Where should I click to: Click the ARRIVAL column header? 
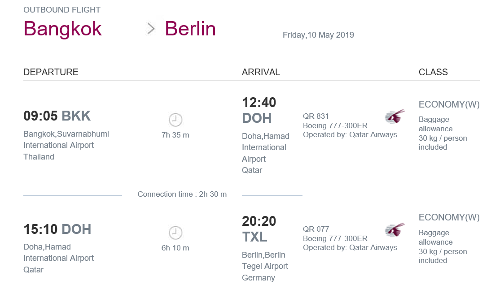pos(261,72)
